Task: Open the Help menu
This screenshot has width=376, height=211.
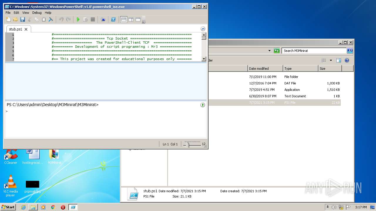Action: coord(48,13)
